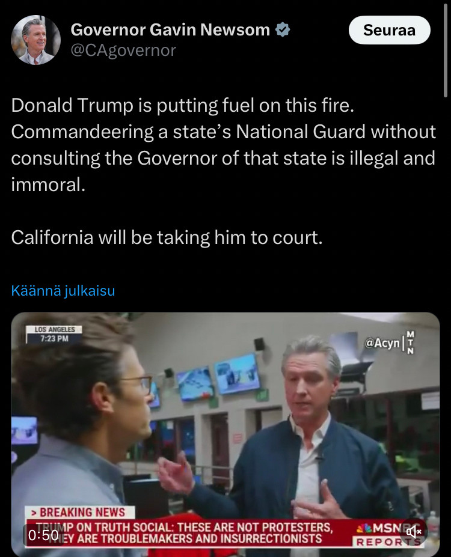Click the Governor Gavin Newsom display name
Screen dimensions: 451x557
coord(170,29)
